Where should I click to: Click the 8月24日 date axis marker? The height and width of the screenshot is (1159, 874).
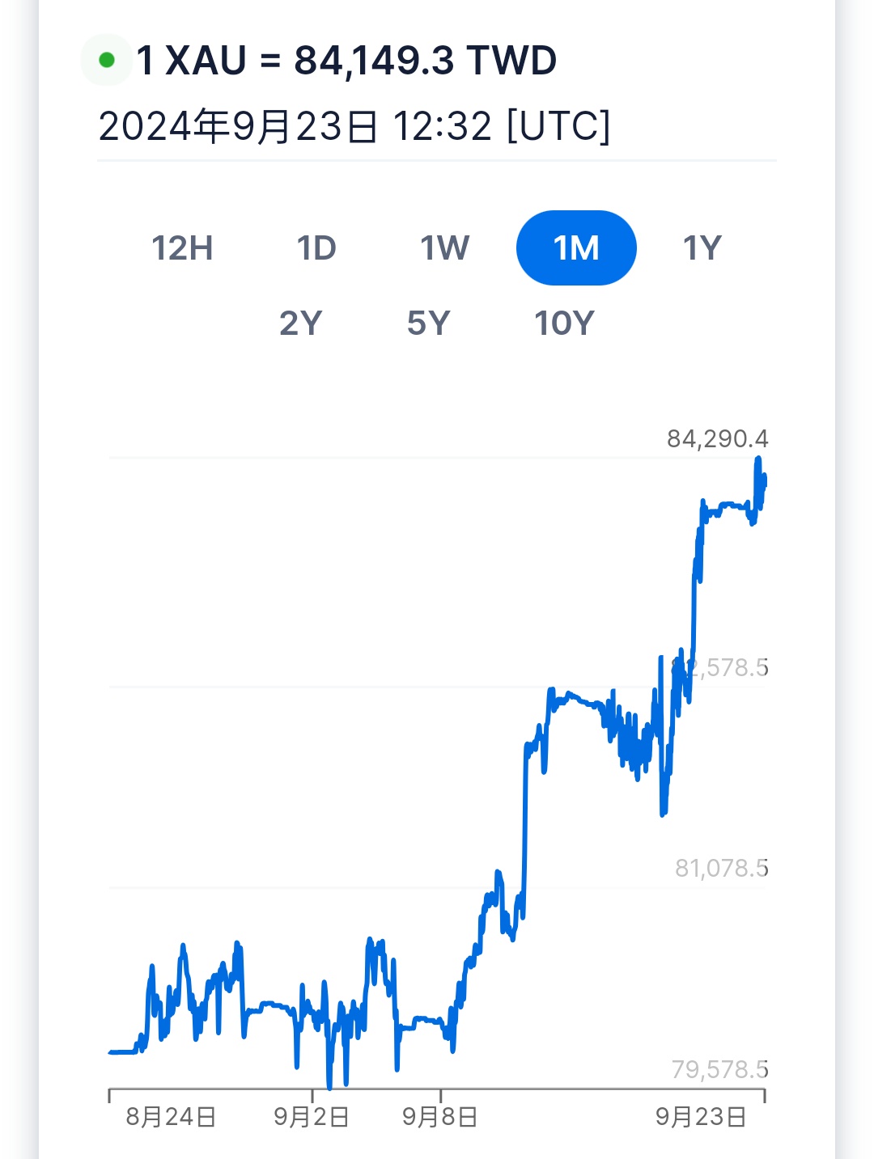coord(171,1117)
